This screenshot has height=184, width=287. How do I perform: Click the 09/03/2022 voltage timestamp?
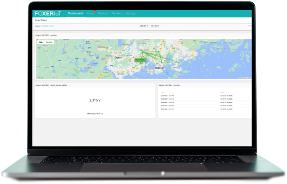coord(95,114)
